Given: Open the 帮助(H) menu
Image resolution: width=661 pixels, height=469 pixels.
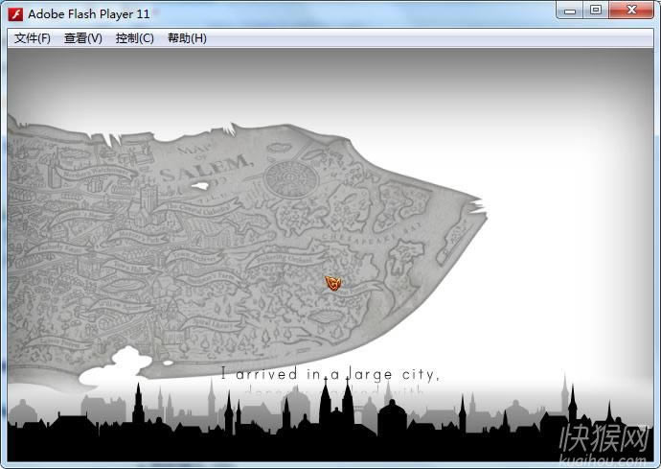Looking at the screenshot, I should click(187, 38).
